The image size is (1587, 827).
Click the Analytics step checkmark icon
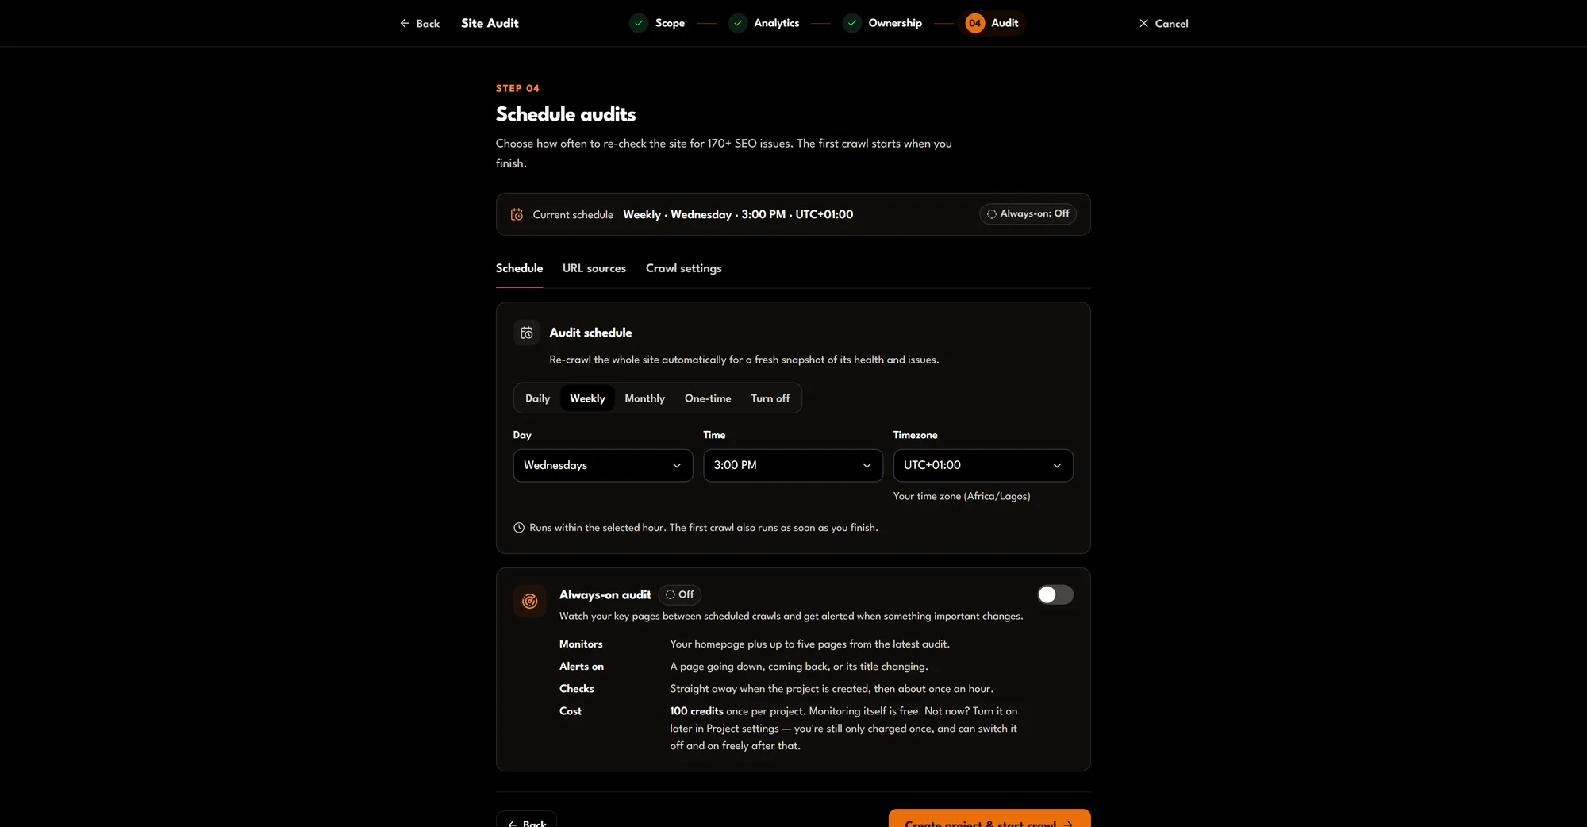pyautogui.click(x=738, y=23)
